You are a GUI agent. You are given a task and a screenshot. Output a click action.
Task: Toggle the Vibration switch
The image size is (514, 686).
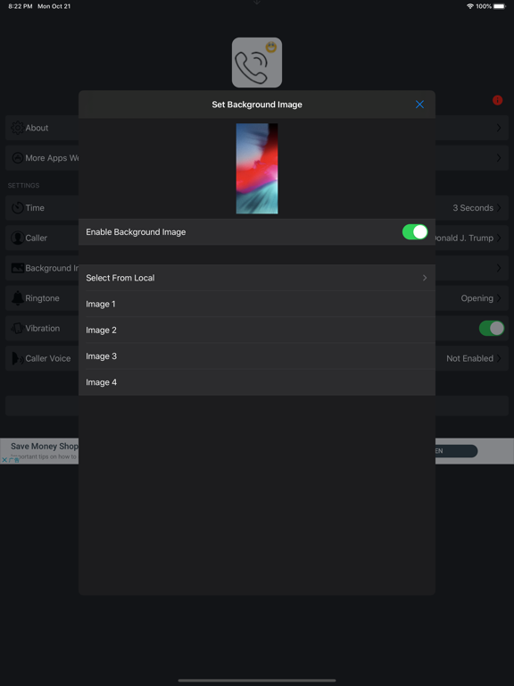click(x=492, y=328)
